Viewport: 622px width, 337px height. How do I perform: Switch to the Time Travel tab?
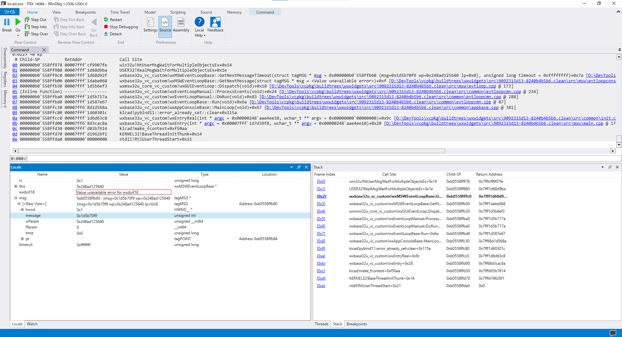(x=120, y=12)
